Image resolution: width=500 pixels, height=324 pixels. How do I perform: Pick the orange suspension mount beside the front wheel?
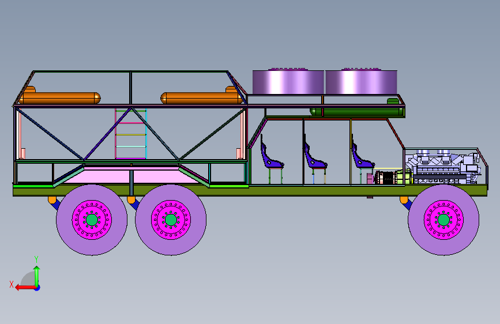404,200
